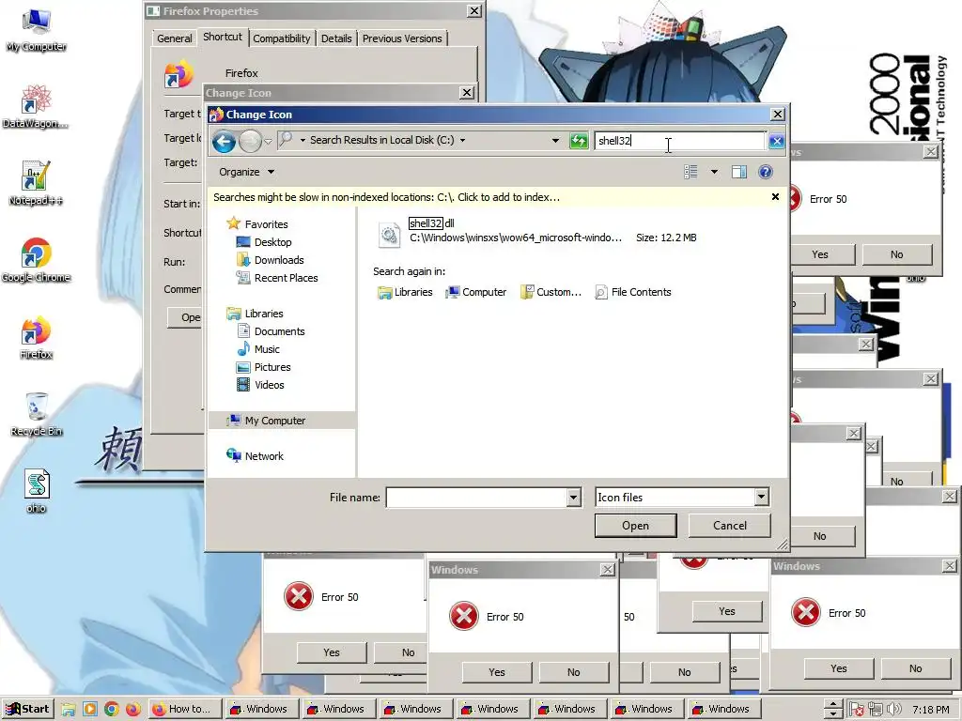The image size is (962, 721).
Task: Open the Action Center flag tray icon
Action: (x=857, y=710)
